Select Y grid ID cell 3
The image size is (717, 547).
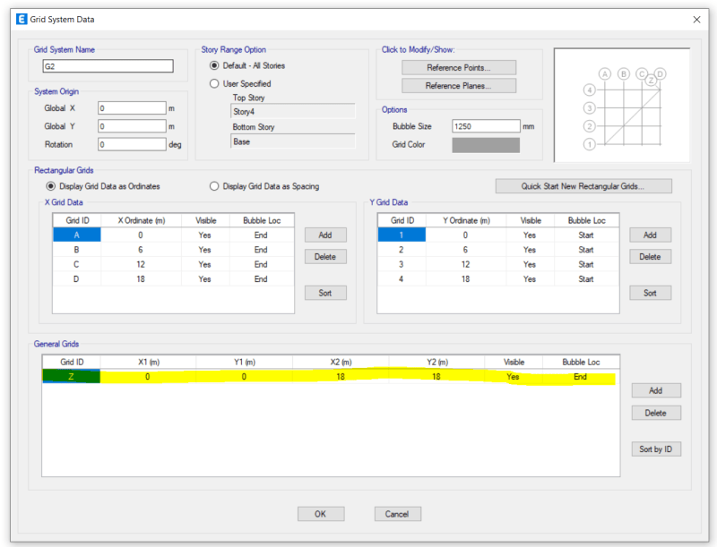402,264
